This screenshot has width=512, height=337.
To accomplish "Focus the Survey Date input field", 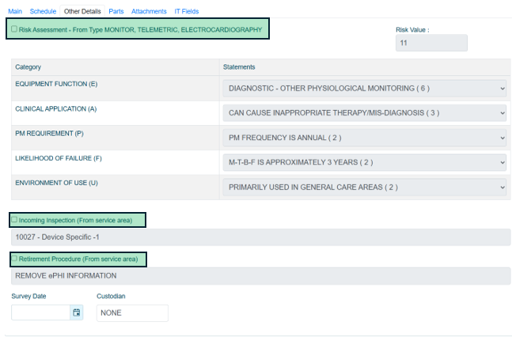I will pos(41,312).
